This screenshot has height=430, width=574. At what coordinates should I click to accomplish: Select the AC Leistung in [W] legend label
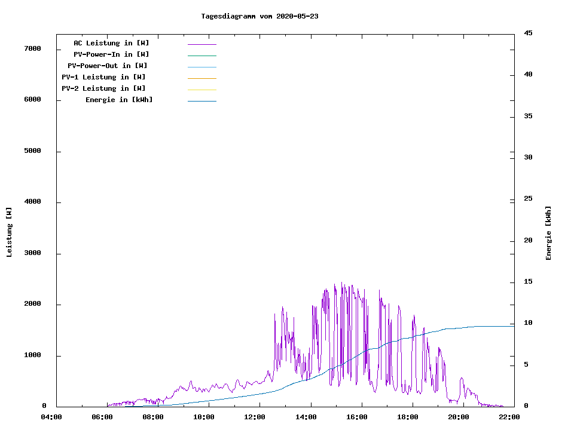tap(111, 43)
